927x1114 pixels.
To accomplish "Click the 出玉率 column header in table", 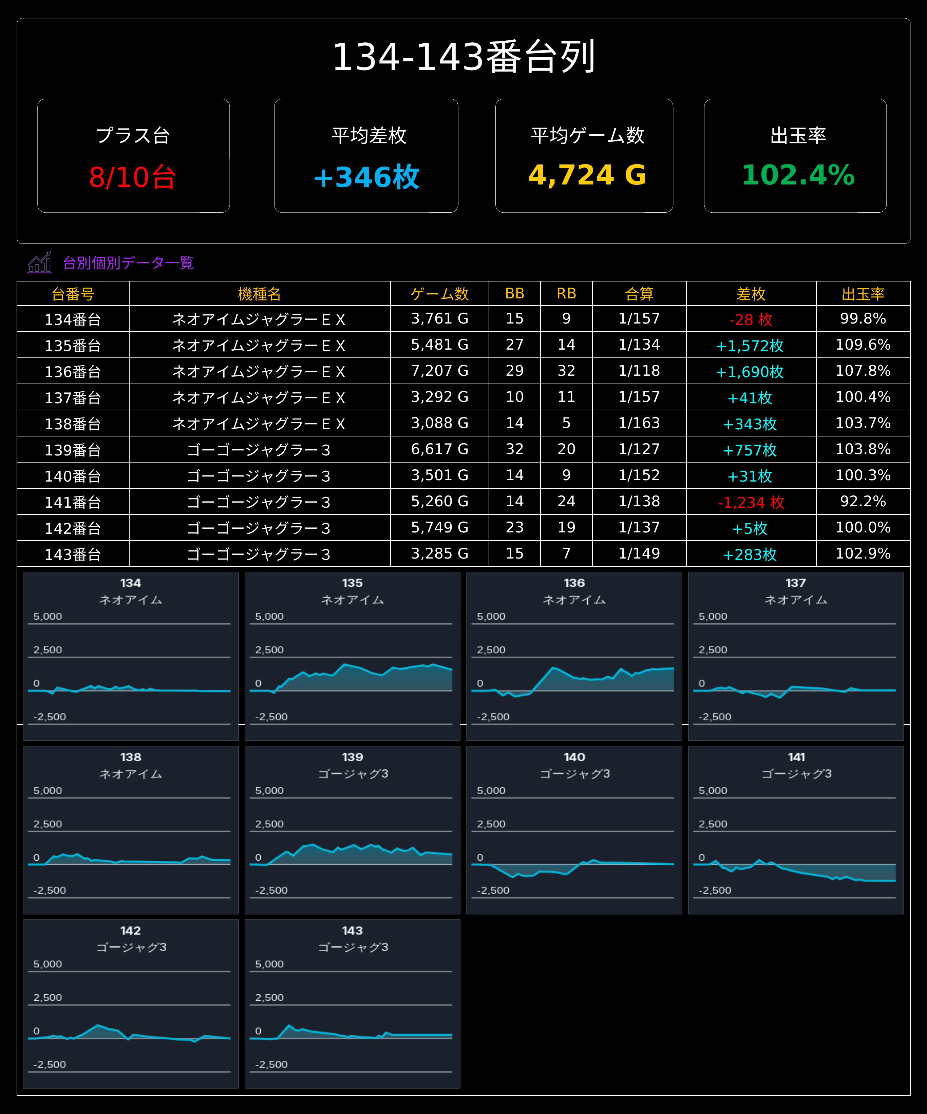I will coord(863,293).
